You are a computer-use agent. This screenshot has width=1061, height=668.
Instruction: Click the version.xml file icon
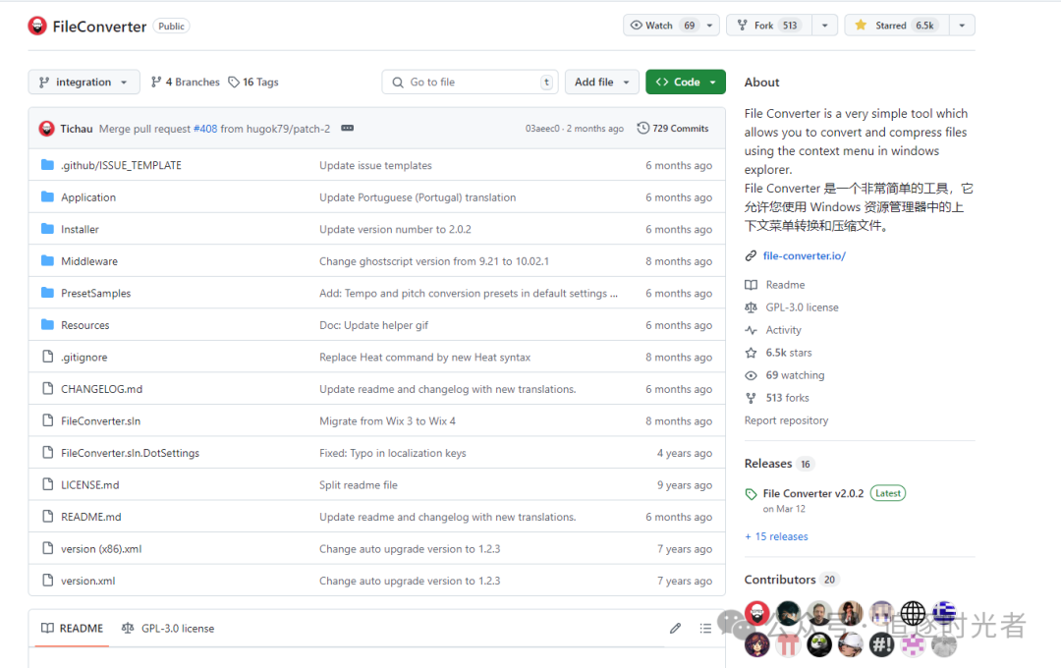point(47,580)
